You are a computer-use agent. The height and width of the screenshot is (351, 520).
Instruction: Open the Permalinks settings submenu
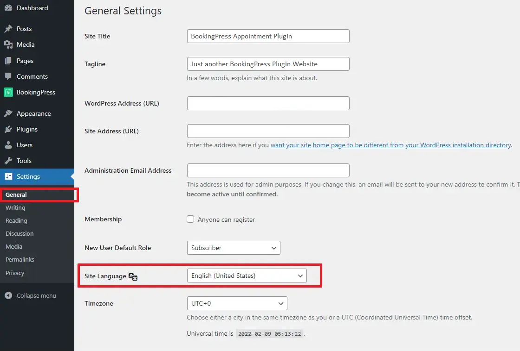20,260
